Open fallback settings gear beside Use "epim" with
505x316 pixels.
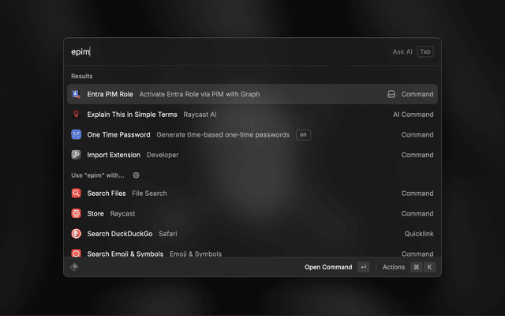(136, 175)
